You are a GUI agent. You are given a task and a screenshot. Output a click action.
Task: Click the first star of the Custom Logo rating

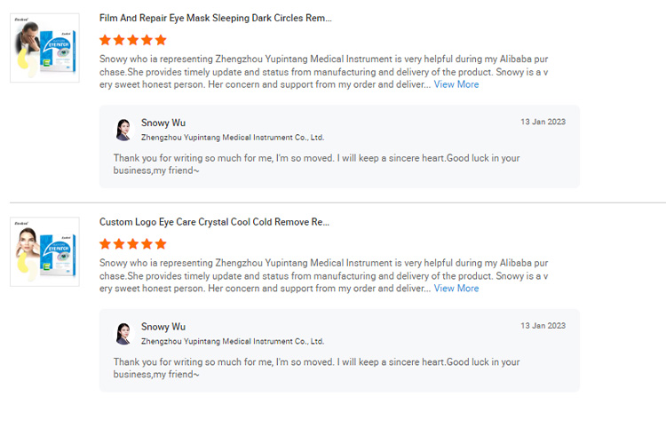[106, 244]
